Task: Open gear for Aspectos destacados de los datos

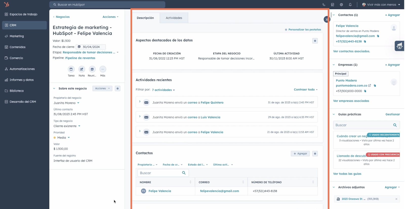Action: coord(315,41)
